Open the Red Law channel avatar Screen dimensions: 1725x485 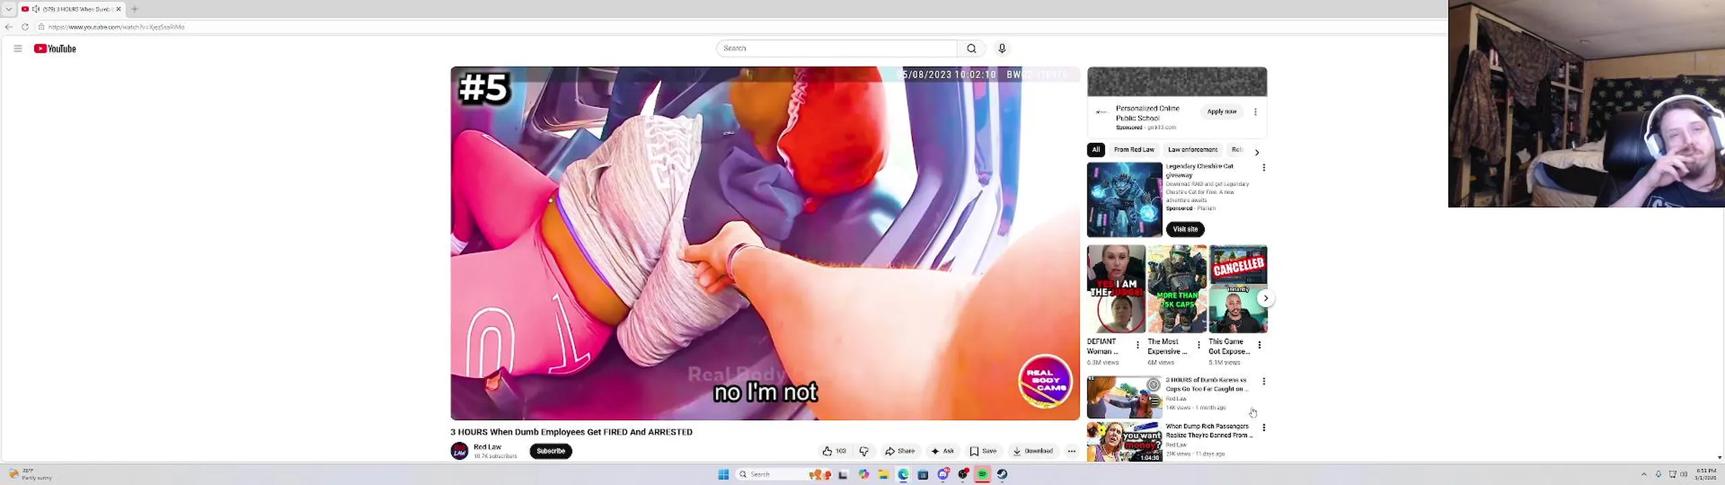coord(460,451)
